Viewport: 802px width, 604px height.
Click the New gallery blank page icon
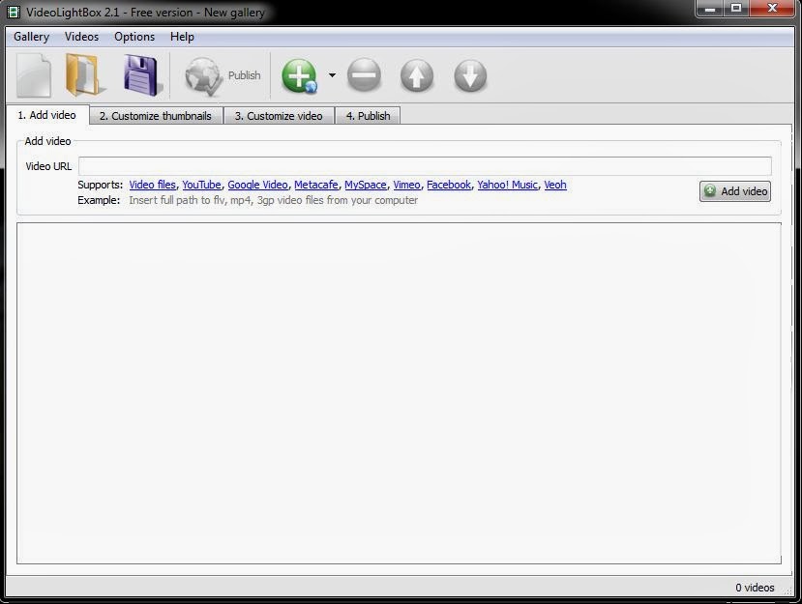click(x=34, y=75)
